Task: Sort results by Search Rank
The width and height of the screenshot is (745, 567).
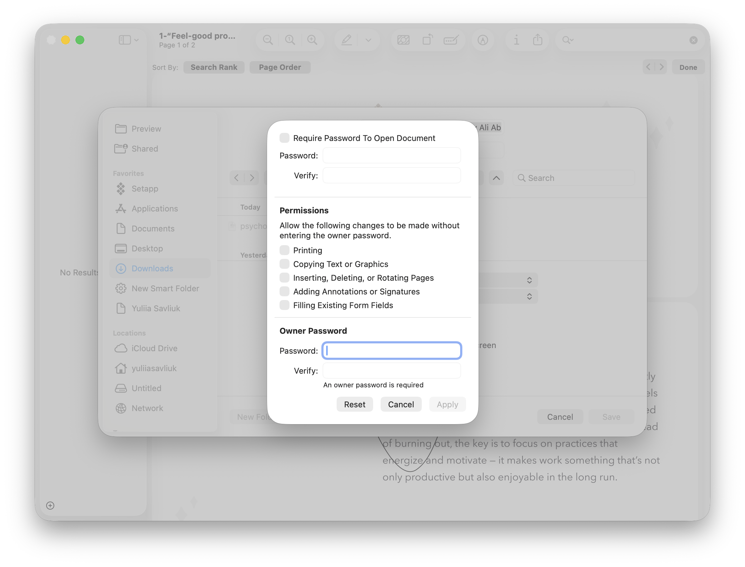Action: tap(214, 67)
